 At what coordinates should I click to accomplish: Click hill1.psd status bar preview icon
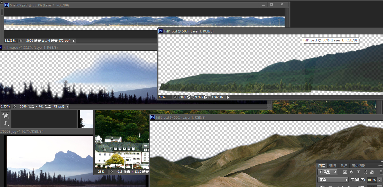(175, 97)
